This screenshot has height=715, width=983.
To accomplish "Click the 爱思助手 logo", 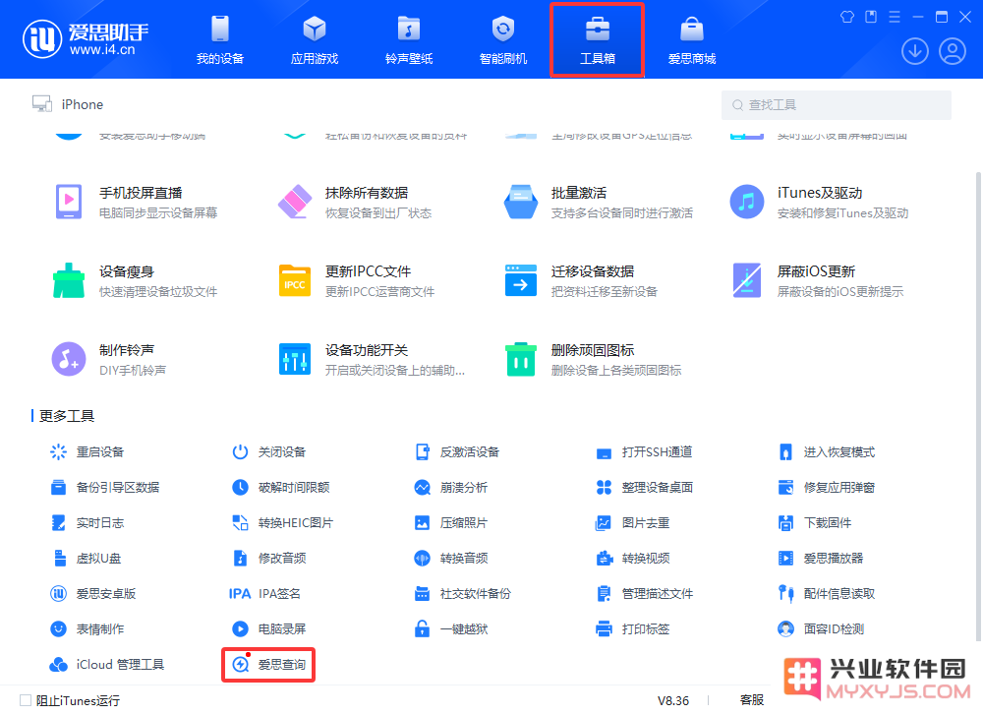I will [86, 39].
